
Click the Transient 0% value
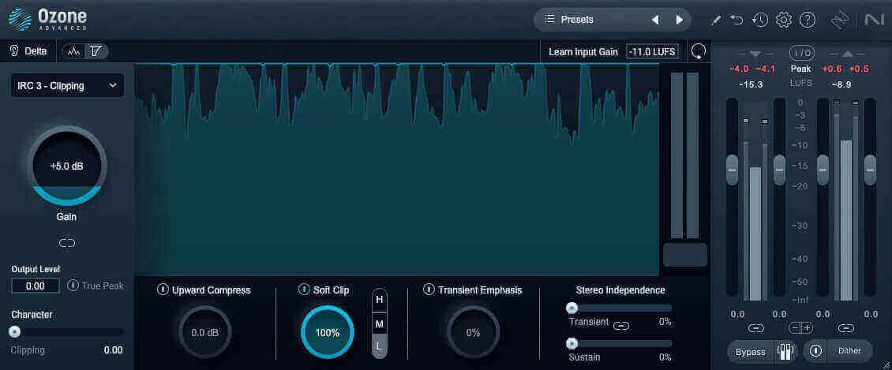(x=665, y=322)
